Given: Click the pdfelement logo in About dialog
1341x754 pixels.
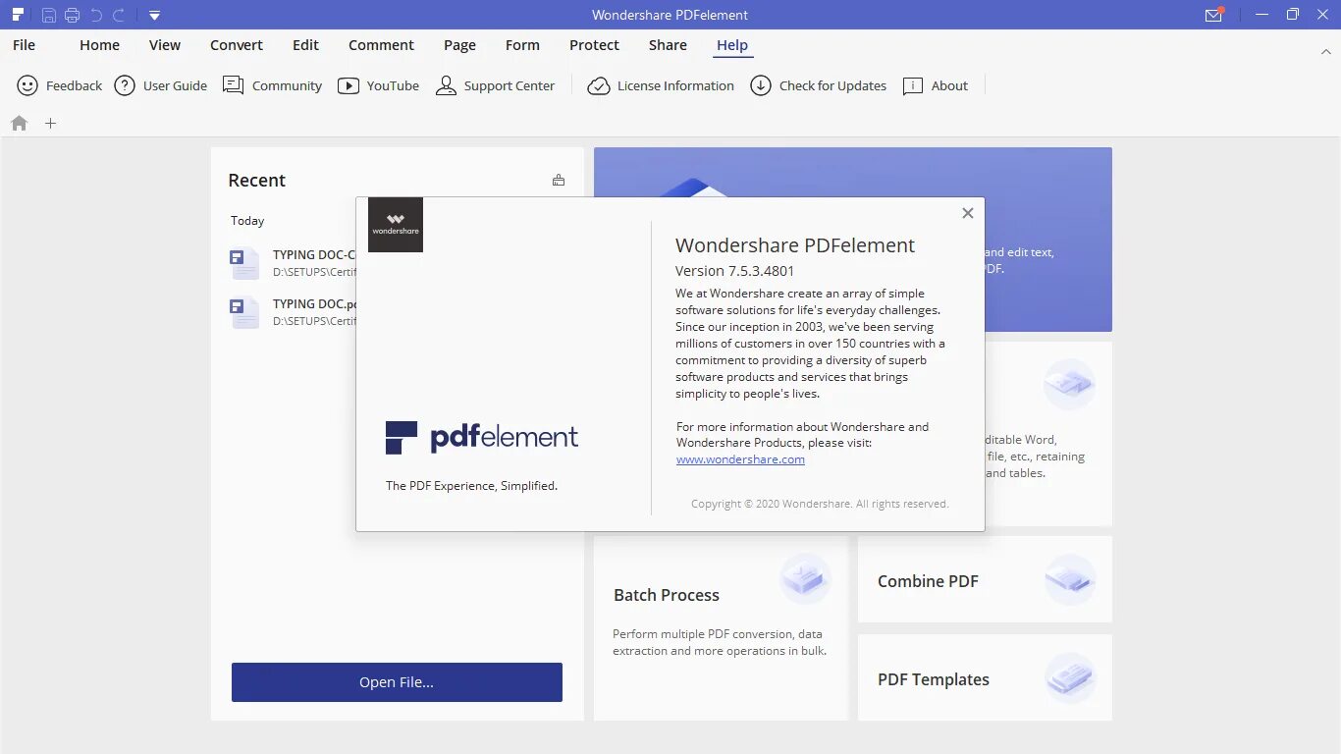Looking at the screenshot, I should [481, 438].
